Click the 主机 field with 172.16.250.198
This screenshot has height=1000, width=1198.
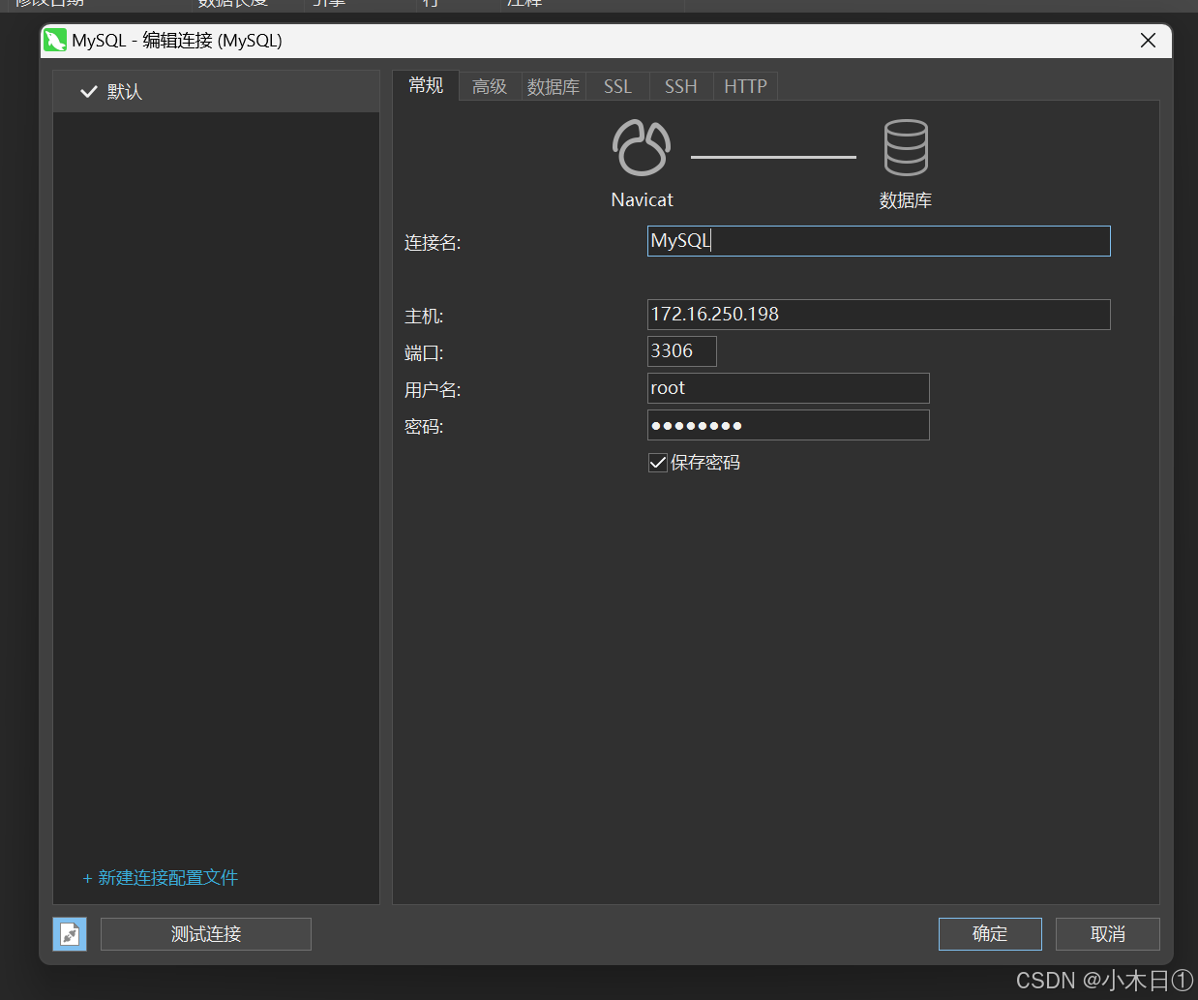[879, 315]
